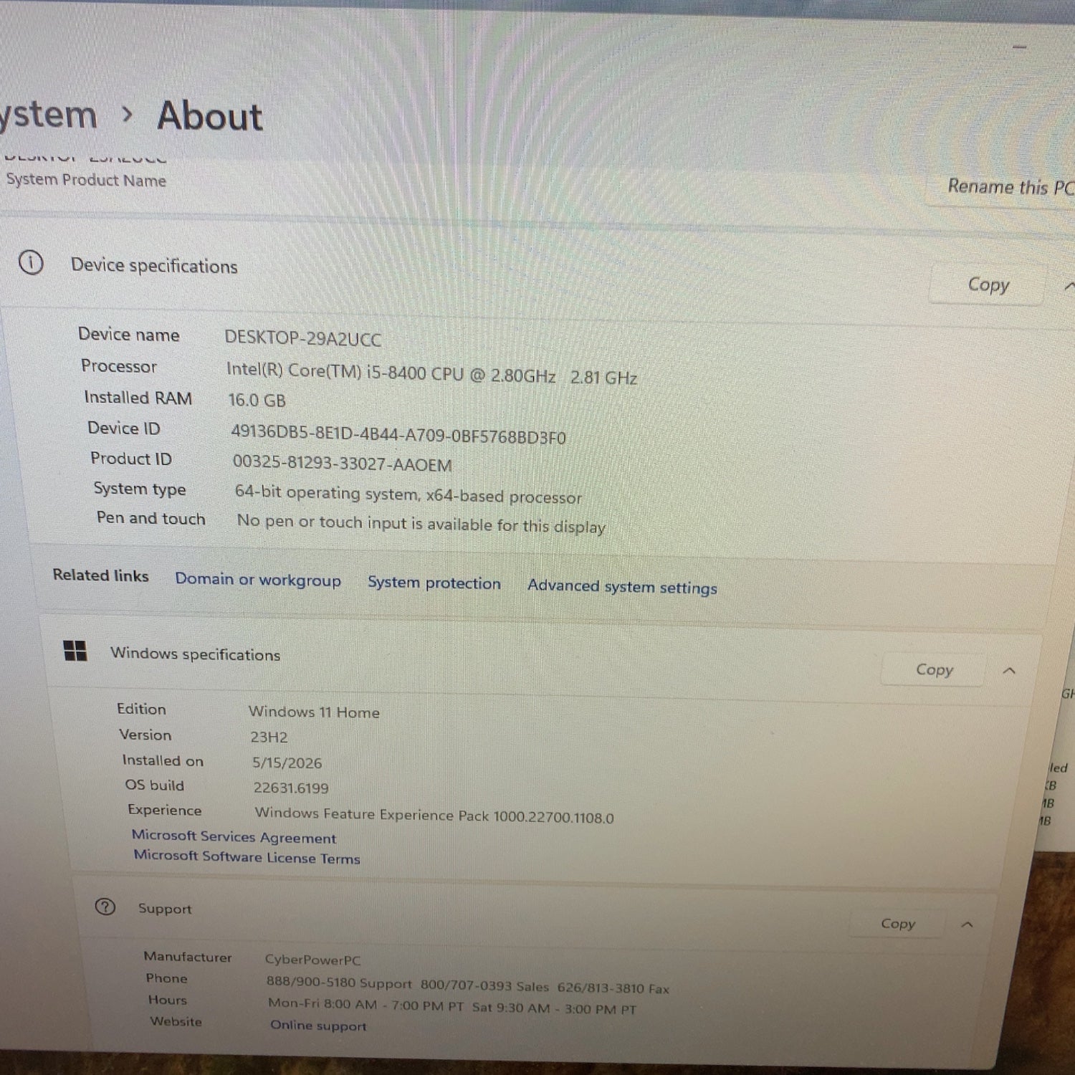Select OS build 22631.6199
Viewport: 1075px width, 1075px height.
tap(291, 788)
